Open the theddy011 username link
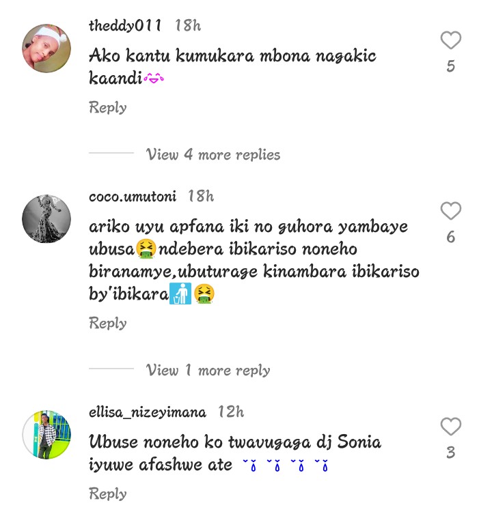Viewport: 492px width, 516px height. tap(125, 25)
